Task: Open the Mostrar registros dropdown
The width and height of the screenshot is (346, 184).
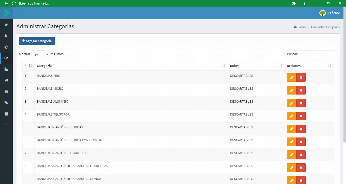Action: [x=40, y=54]
